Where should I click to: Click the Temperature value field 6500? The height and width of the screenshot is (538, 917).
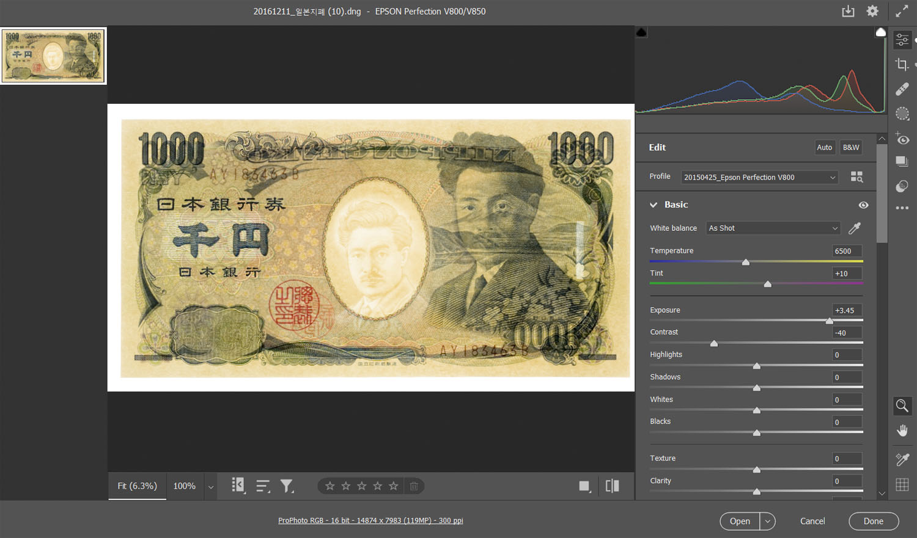coord(847,251)
